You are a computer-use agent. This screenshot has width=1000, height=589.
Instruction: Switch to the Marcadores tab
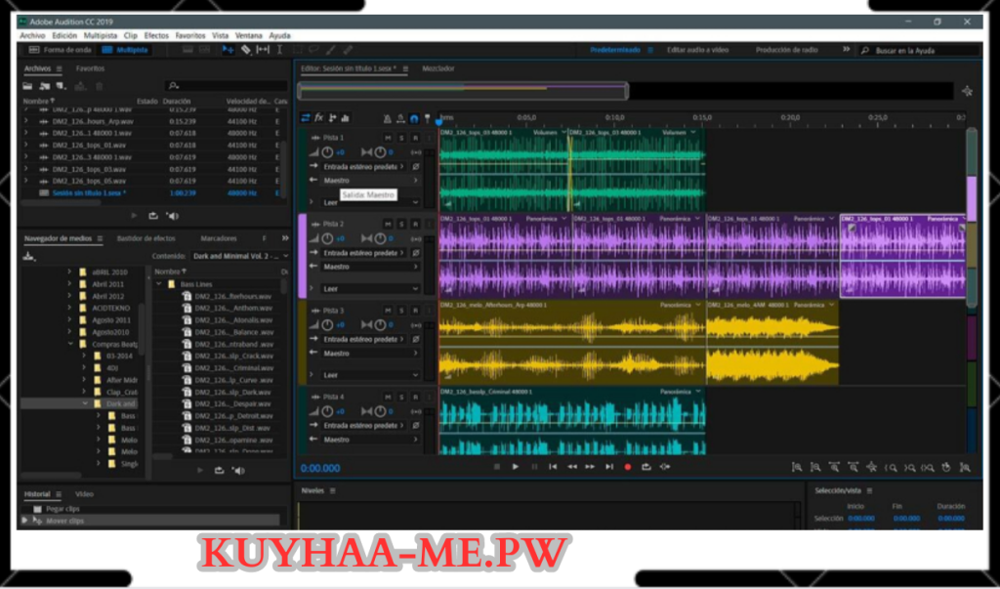click(219, 238)
